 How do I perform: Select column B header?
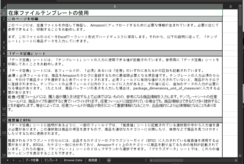coord(231,6)
